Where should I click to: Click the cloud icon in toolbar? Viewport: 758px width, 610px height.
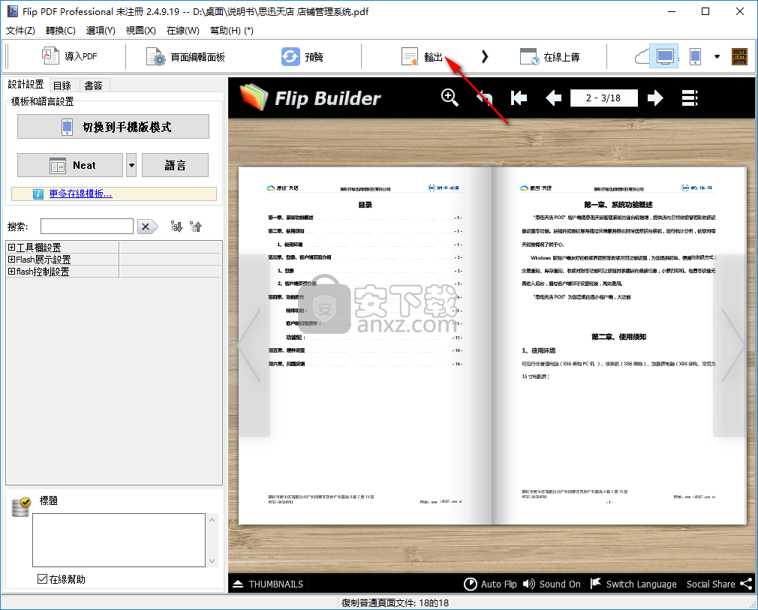point(642,57)
